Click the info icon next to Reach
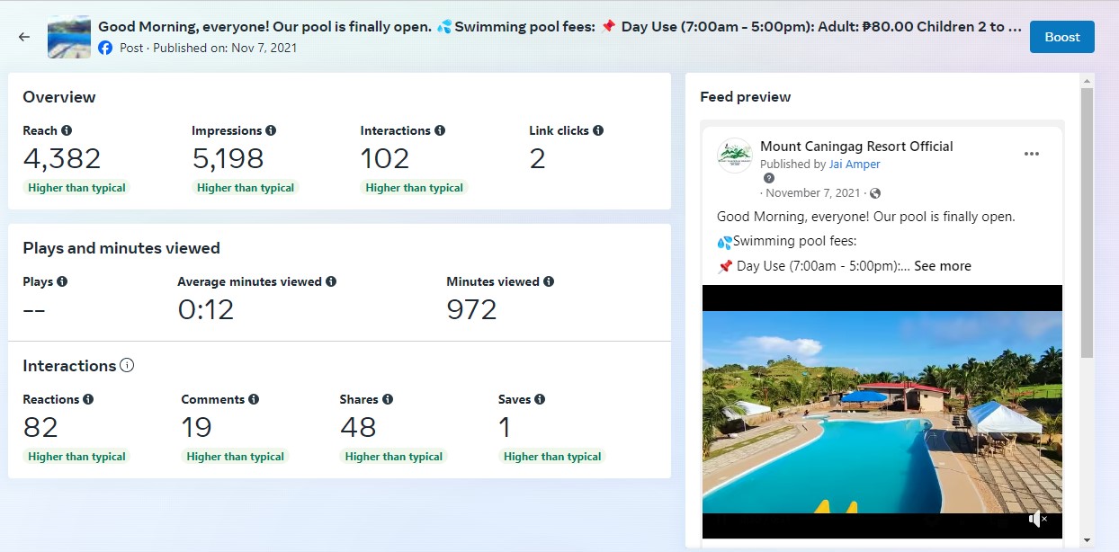This screenshot has height=552, width=1119. pyautogui.click(x=67, y=130)
